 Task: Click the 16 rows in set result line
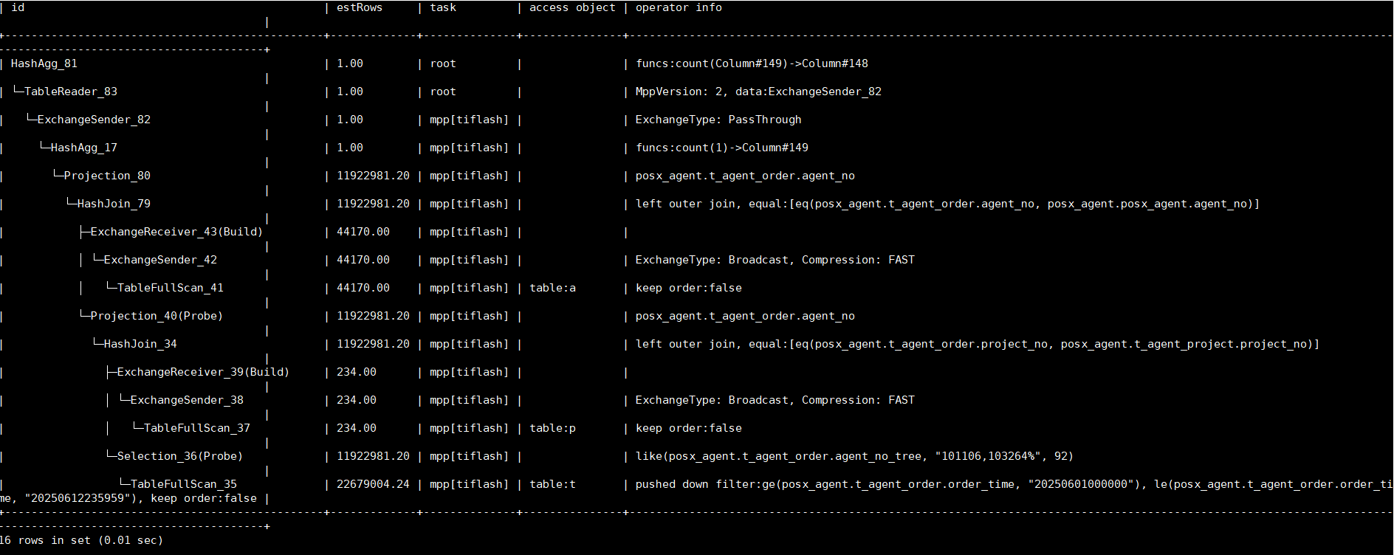tap(81, 540)
